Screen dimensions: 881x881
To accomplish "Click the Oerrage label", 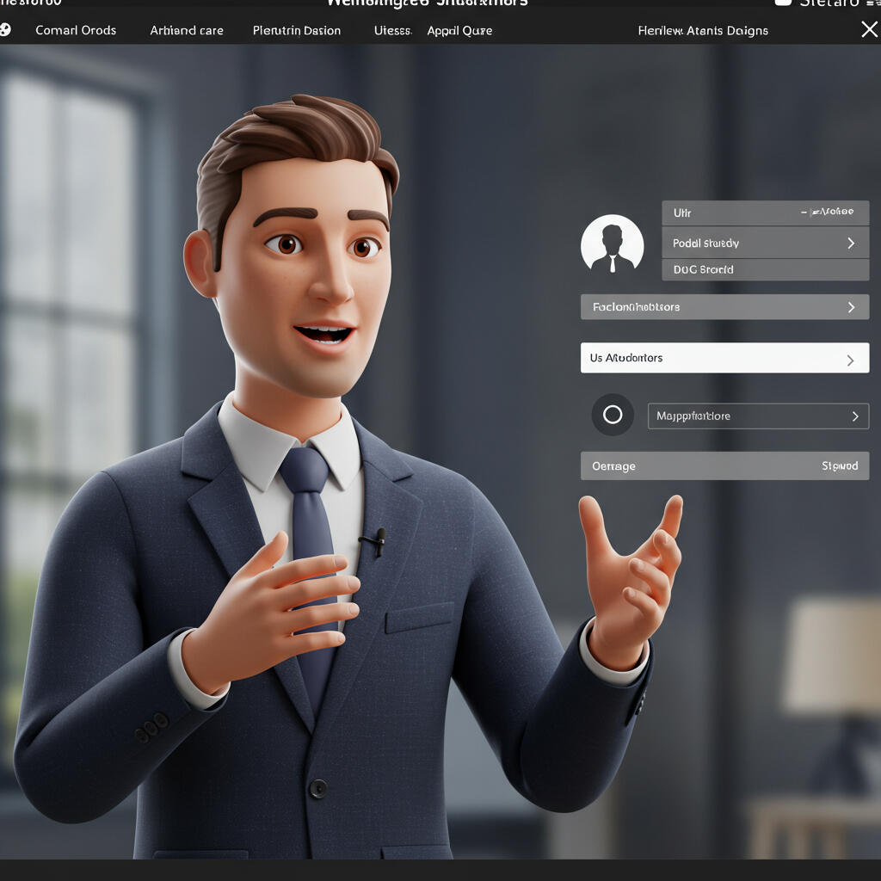I will click(613, 466).
